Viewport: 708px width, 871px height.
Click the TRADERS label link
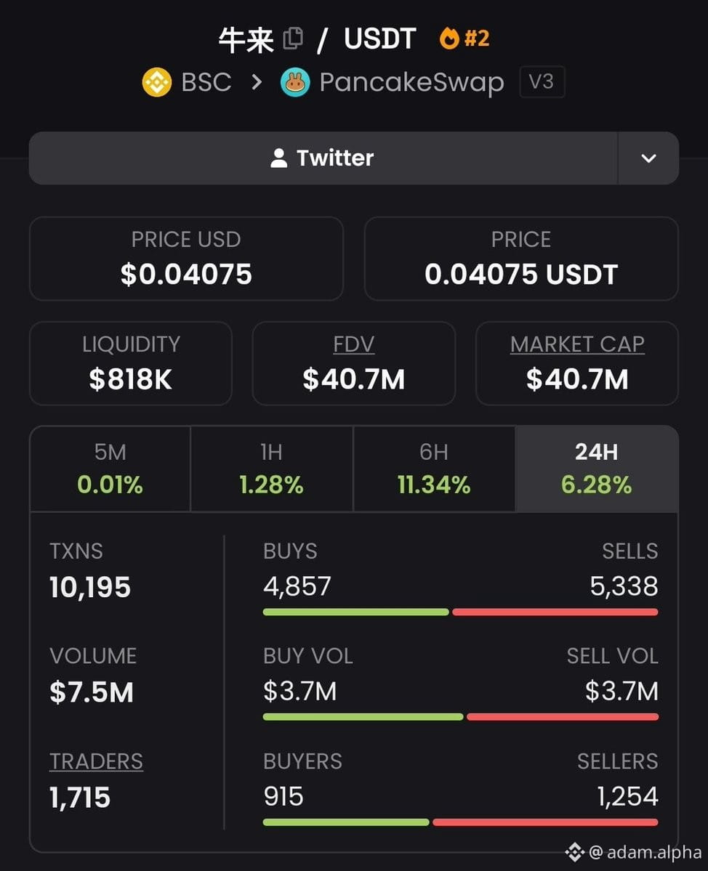pyautogui.click(x=96, y=761)
